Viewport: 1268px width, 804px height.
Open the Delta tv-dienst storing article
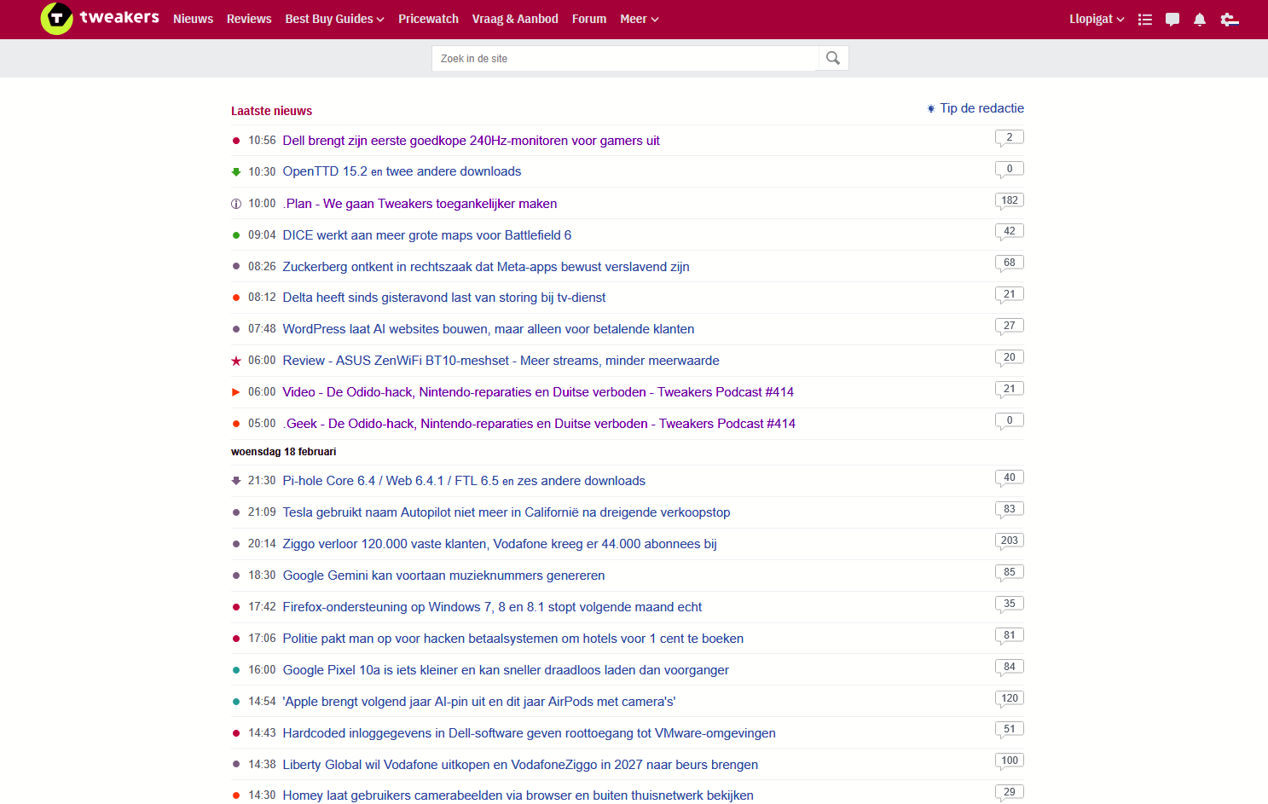(444, 298)
